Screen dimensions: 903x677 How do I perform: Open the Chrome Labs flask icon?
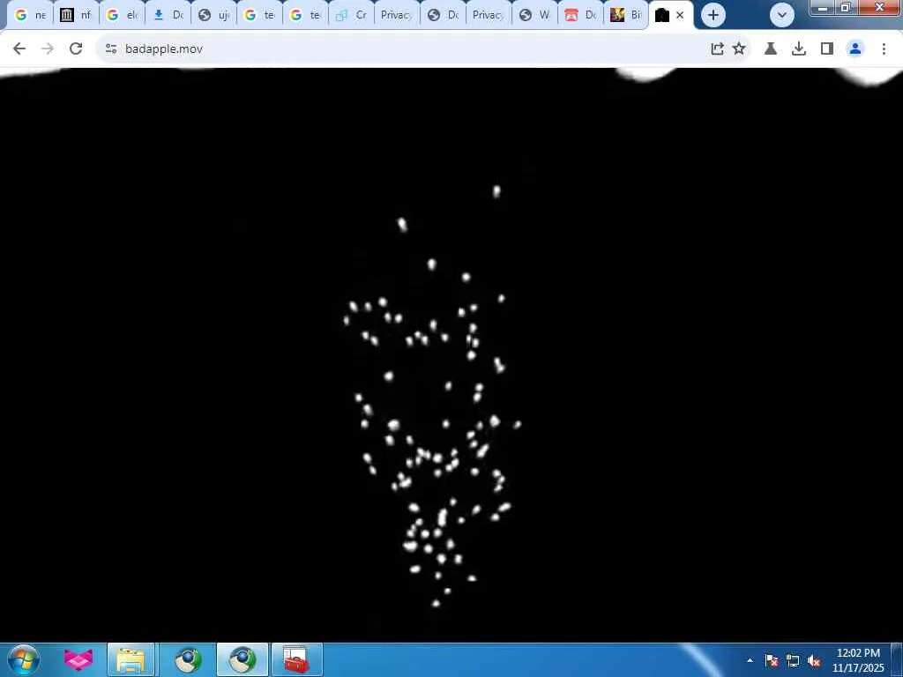tap(771, 49)
